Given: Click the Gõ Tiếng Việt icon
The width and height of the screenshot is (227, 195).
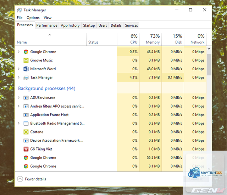Looking at the screenshot, I should point(26,149).
